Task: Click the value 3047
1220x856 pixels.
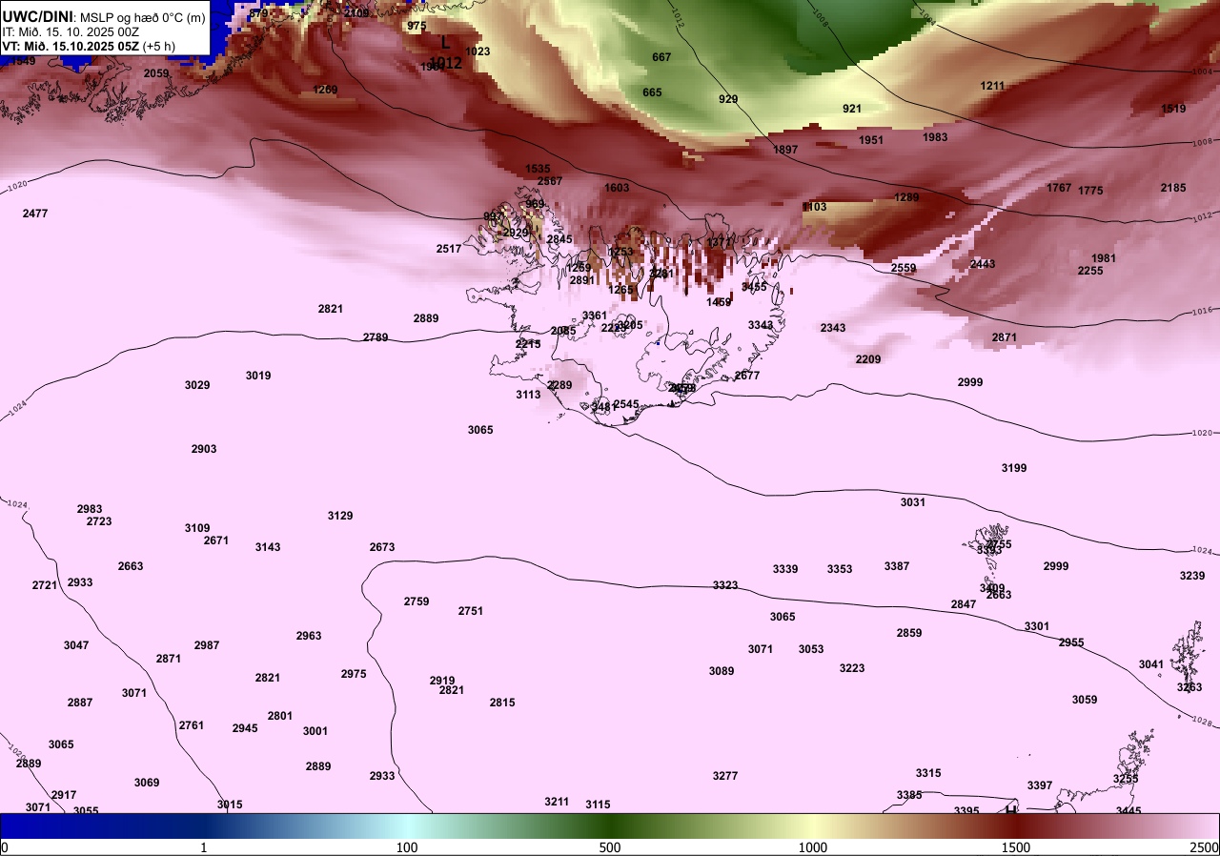Action: [76, 645]
